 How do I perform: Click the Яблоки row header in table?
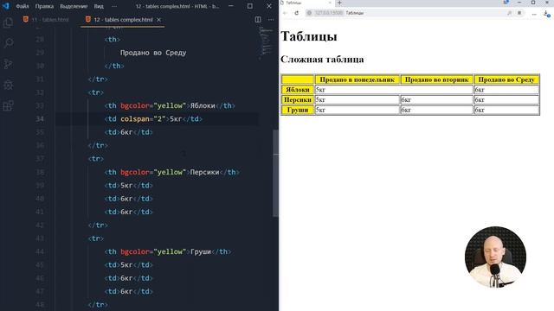298,90
